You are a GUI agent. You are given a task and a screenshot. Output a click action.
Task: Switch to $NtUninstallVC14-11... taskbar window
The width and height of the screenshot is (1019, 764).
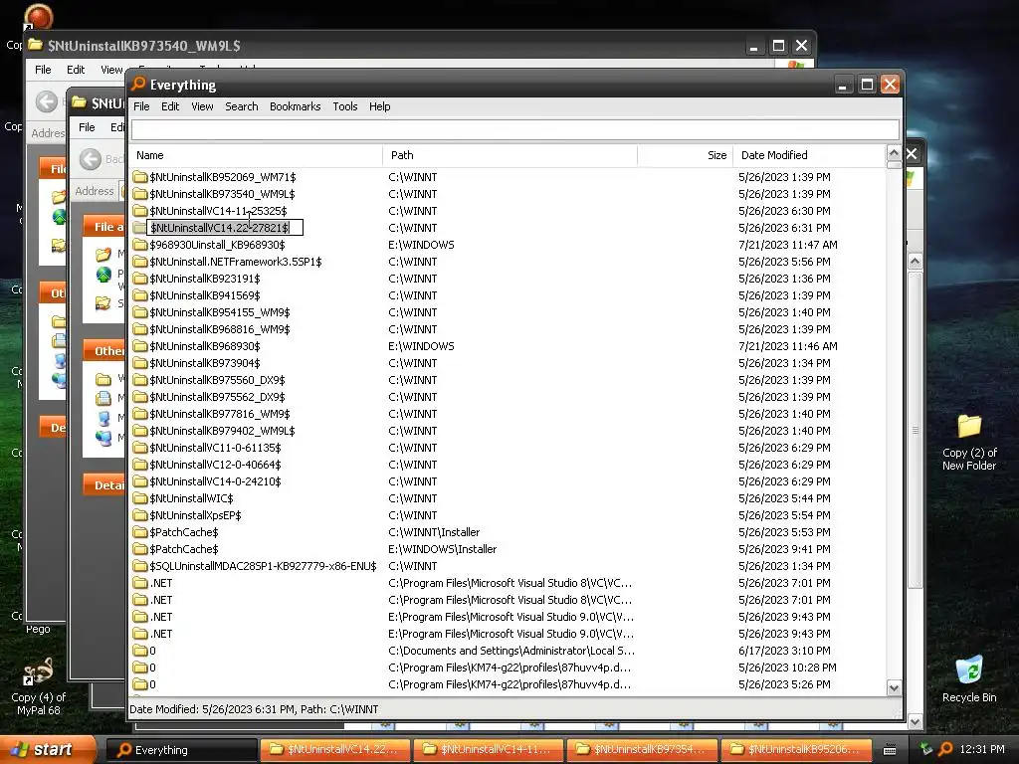[490, 750]
